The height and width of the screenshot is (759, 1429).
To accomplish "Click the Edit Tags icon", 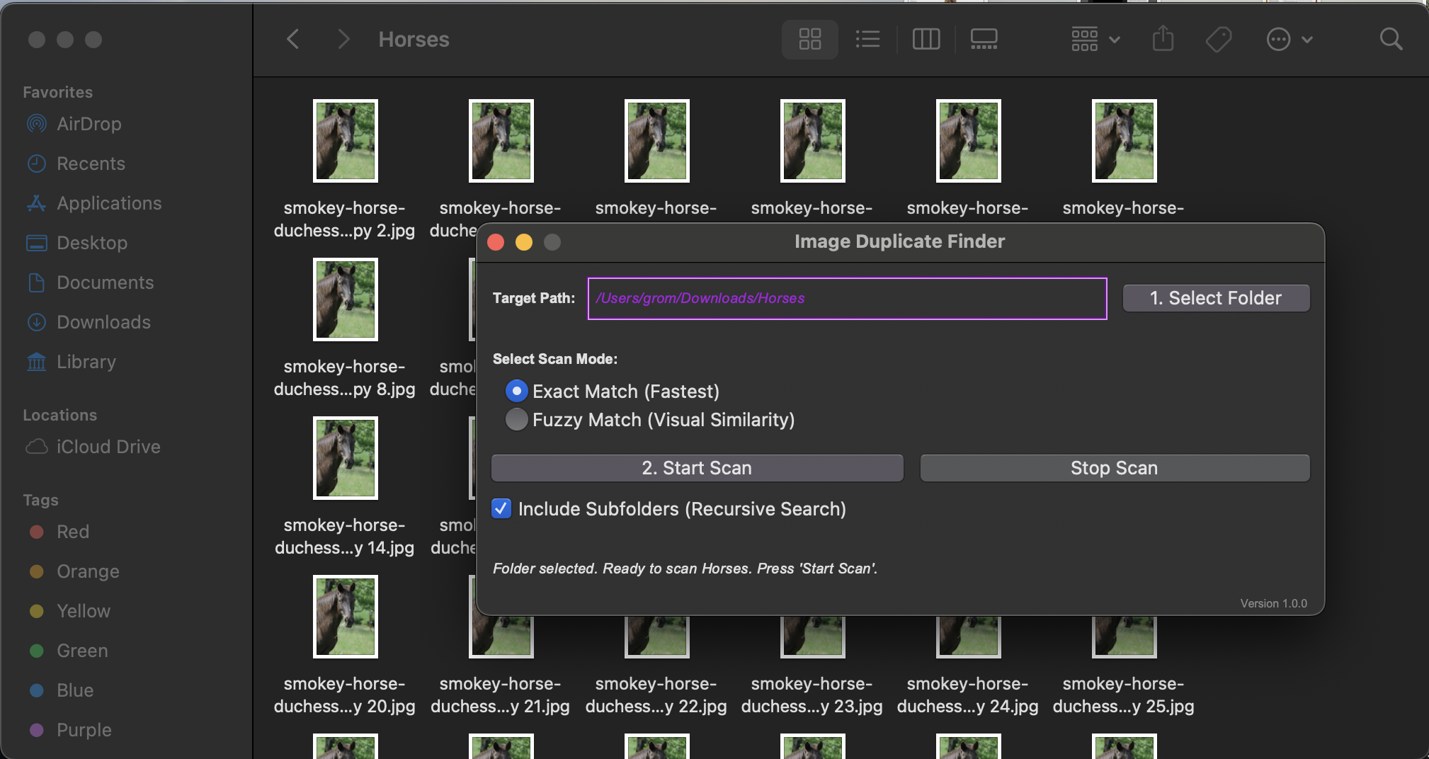I will pos(1219,39).
